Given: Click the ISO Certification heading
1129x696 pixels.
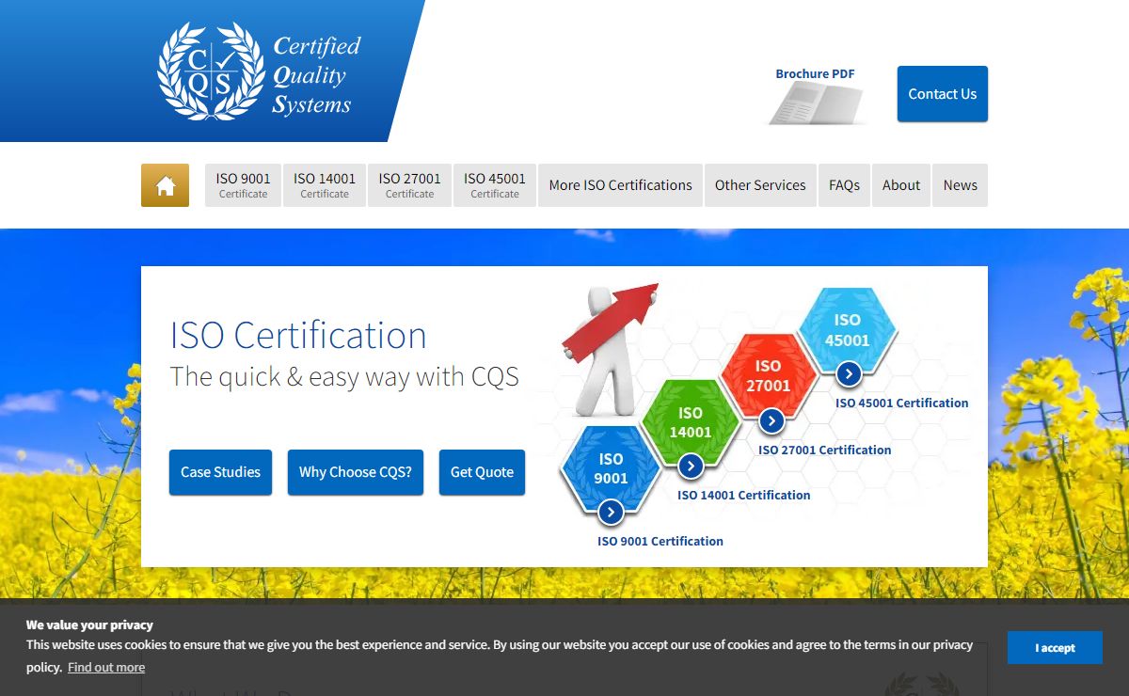Looking at the screenshot, I should pyautogui.click(x=298, y=336).
